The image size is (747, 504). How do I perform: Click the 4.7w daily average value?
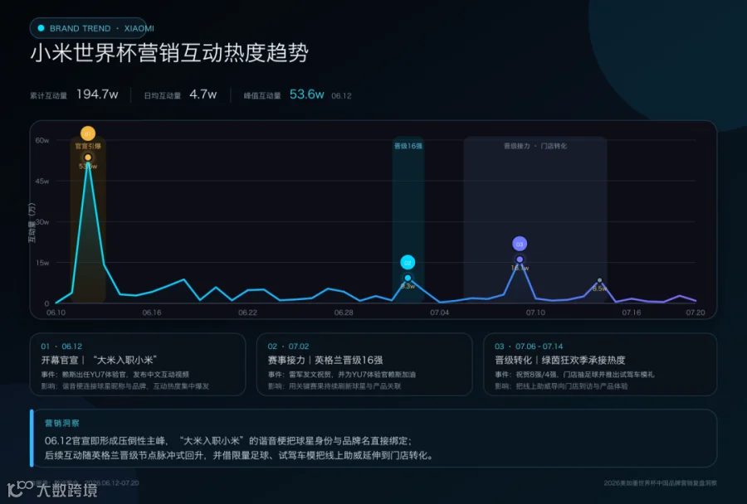pos(203,94)
